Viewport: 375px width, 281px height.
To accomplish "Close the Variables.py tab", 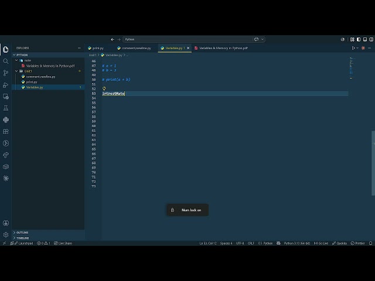I will pos(188,48).
